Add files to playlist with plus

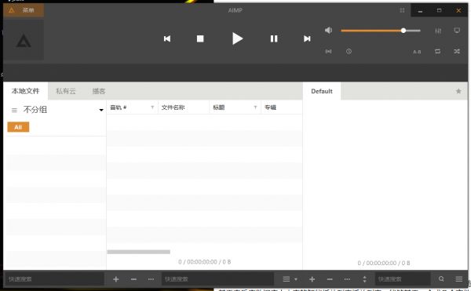pos(312,279)
